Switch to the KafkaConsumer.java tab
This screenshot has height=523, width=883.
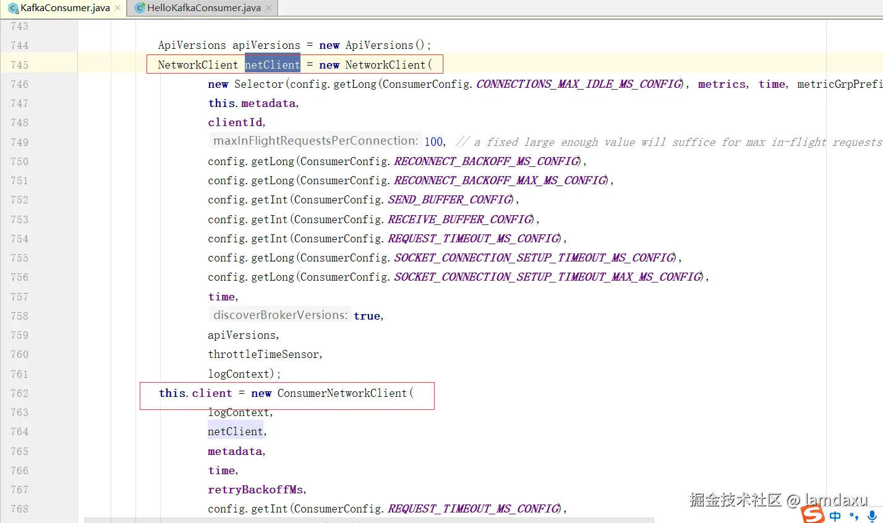pos(64,8)
